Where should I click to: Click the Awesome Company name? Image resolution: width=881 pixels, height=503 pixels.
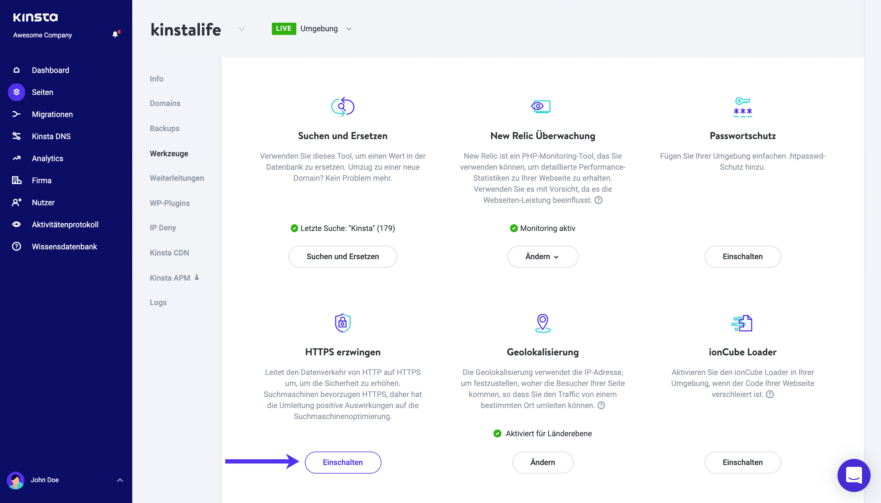pos(43,35)
